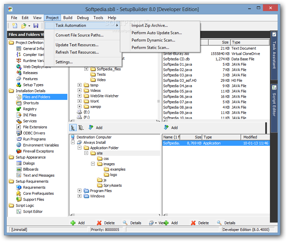Click the New project toolbar icon
The image size is (287, 242).
[x=15, y=26]
